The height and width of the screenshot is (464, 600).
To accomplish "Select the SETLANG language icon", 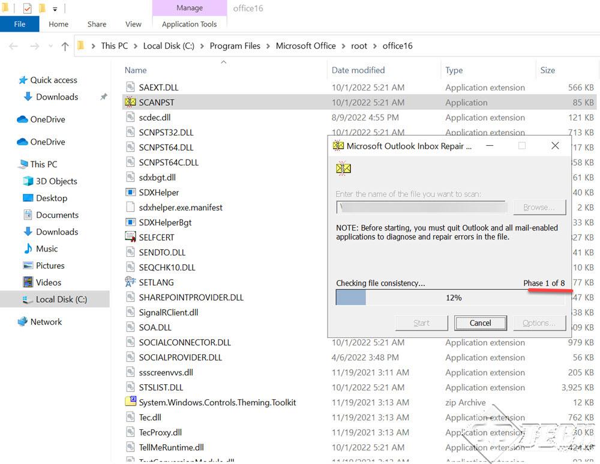I will (130, 282).
